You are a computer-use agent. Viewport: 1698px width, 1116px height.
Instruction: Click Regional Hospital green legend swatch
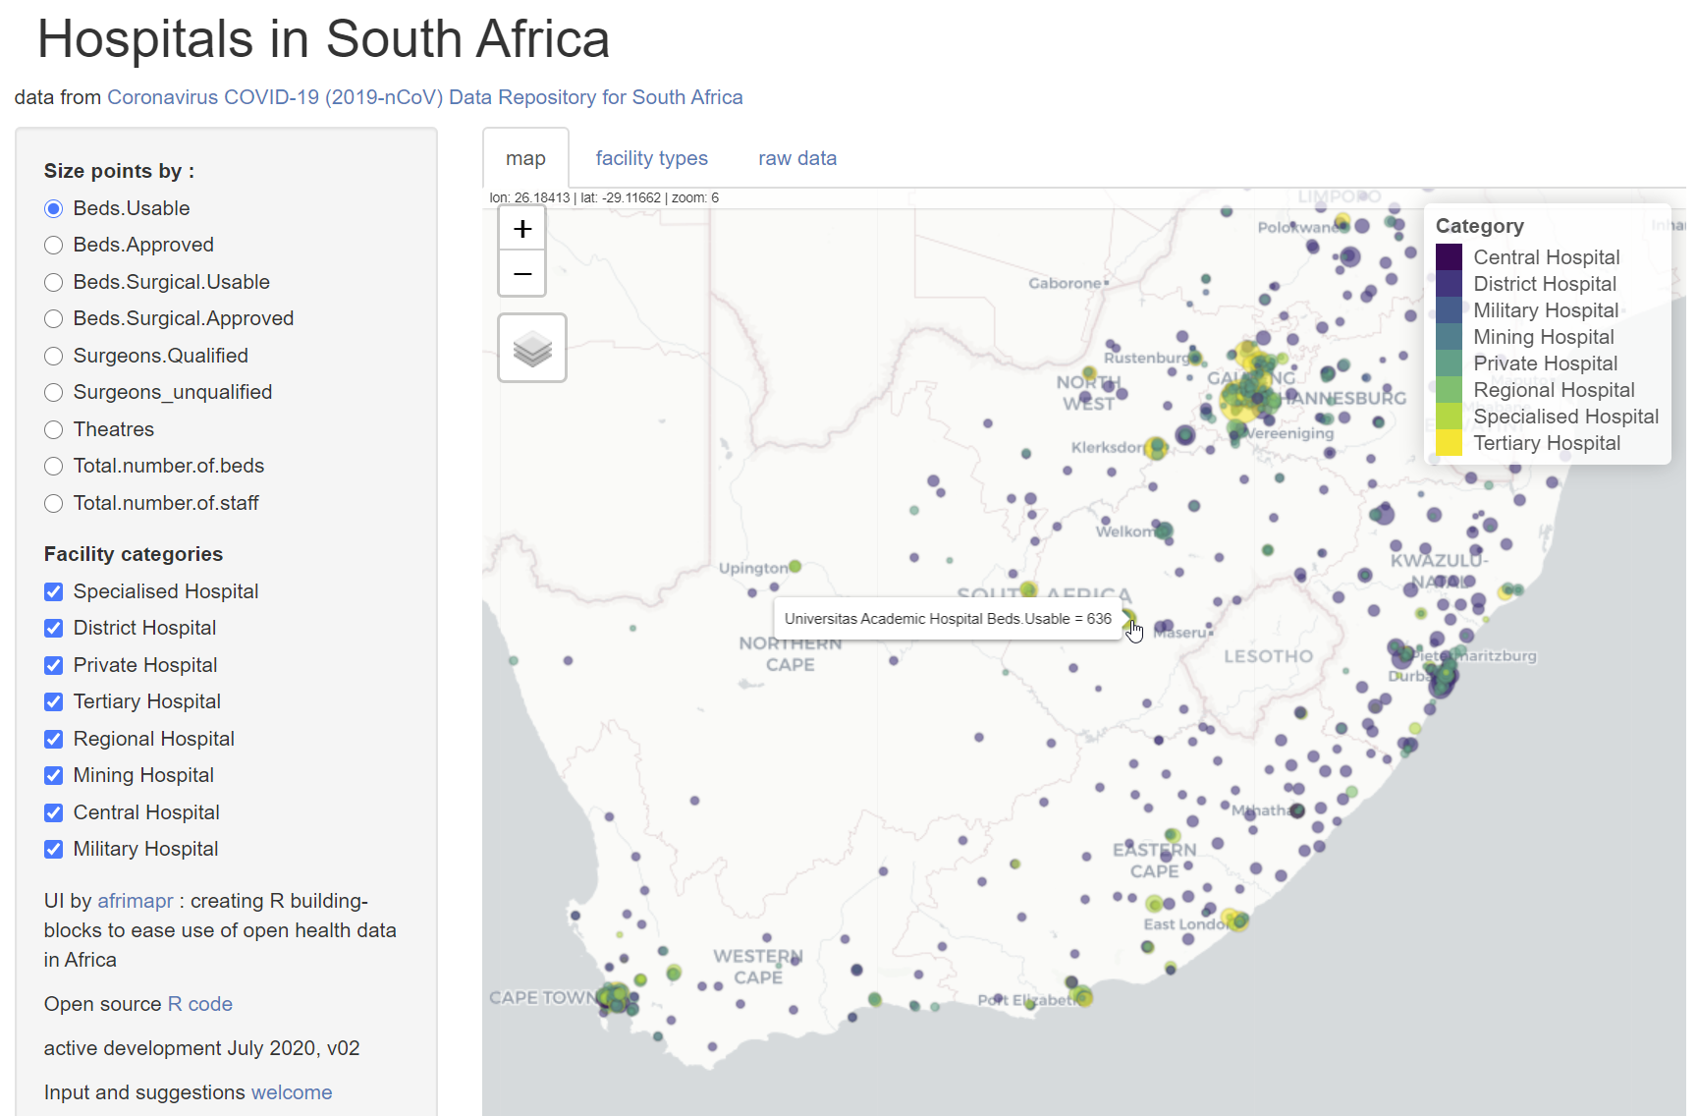point(1449,390)
